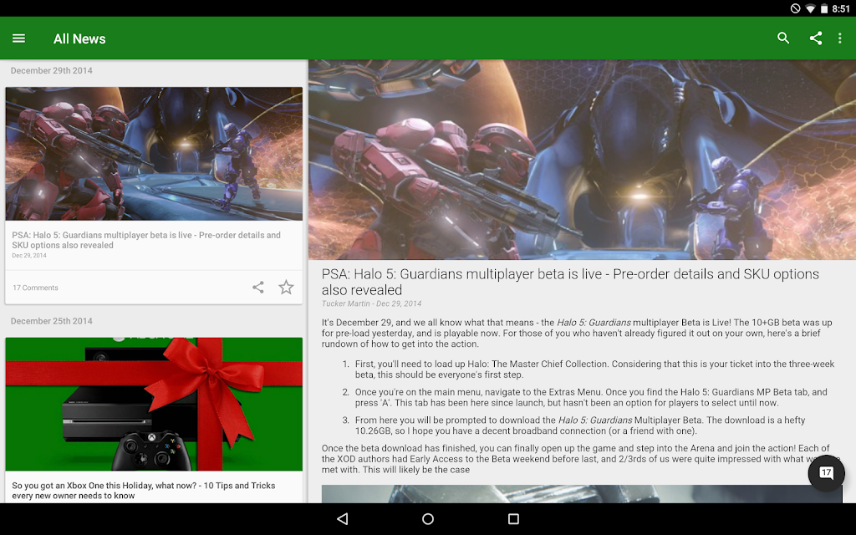Viewport: 856px width, 535px height.
Task: Select the All News title
Action: click(79, 38)
